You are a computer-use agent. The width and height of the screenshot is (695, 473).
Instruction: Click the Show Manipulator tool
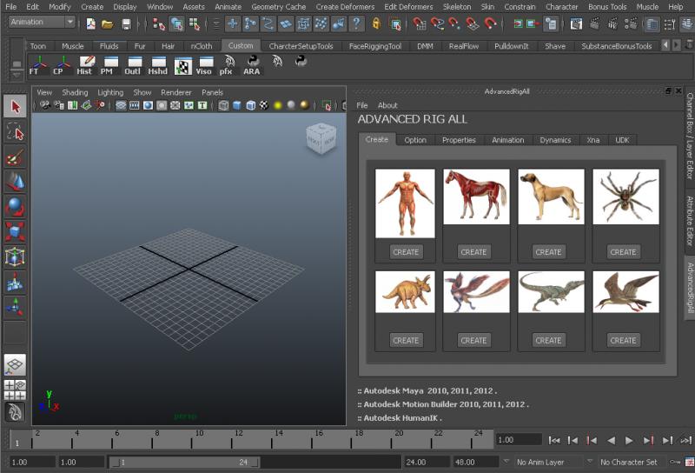tap(15, 306)
